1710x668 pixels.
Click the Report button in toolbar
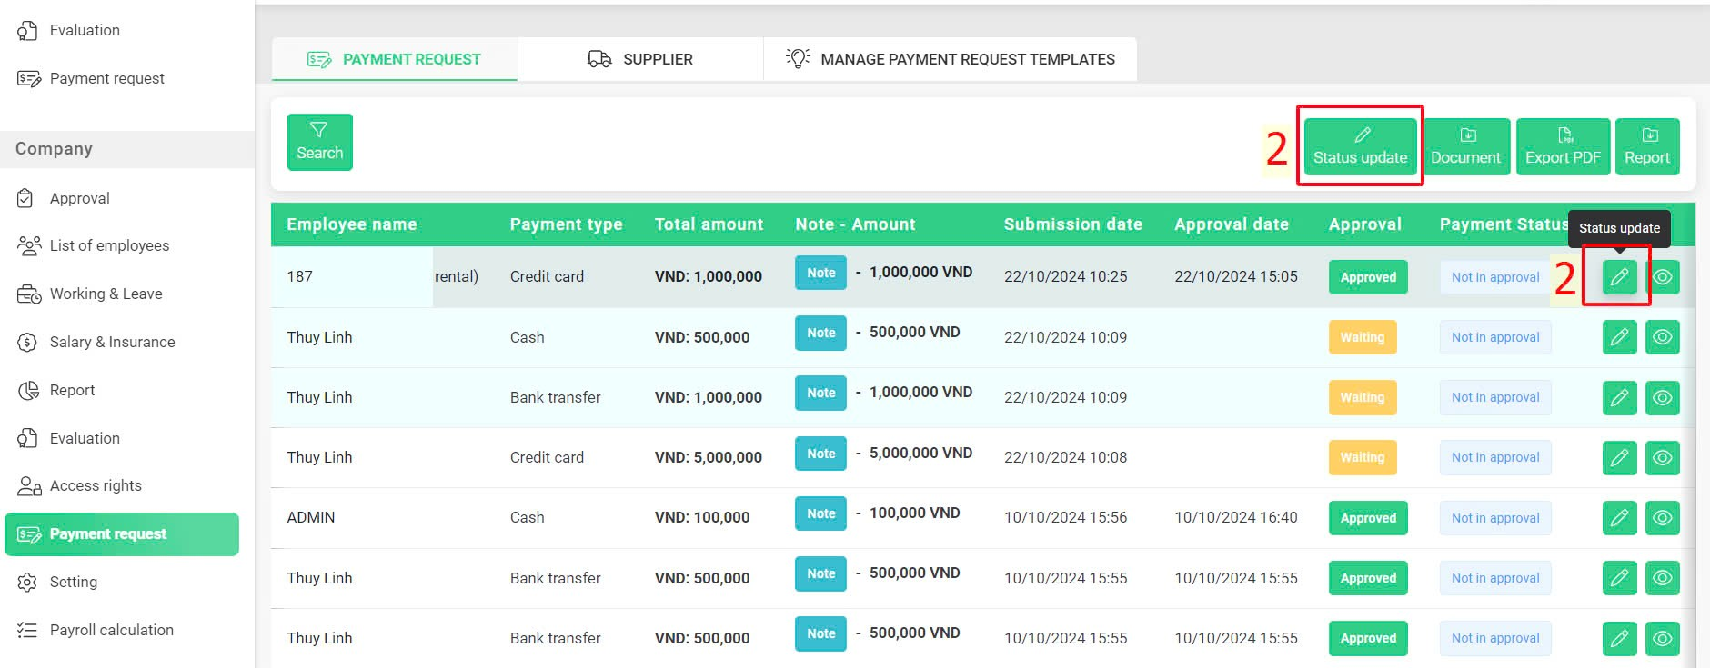1647,146
